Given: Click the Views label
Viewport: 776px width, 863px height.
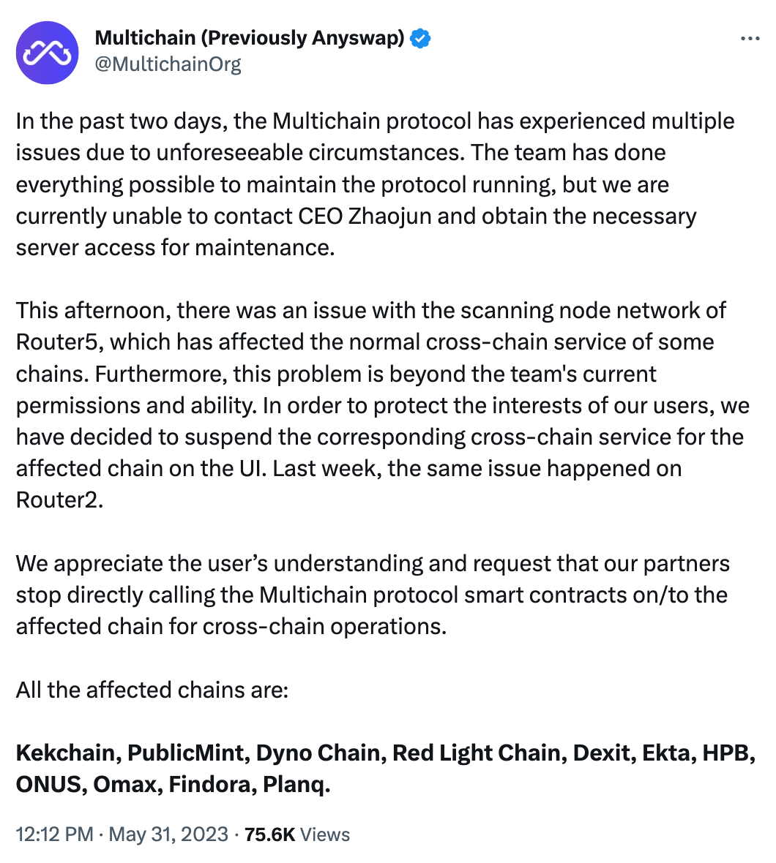Looking at the screenshot, I should (325, 835).
